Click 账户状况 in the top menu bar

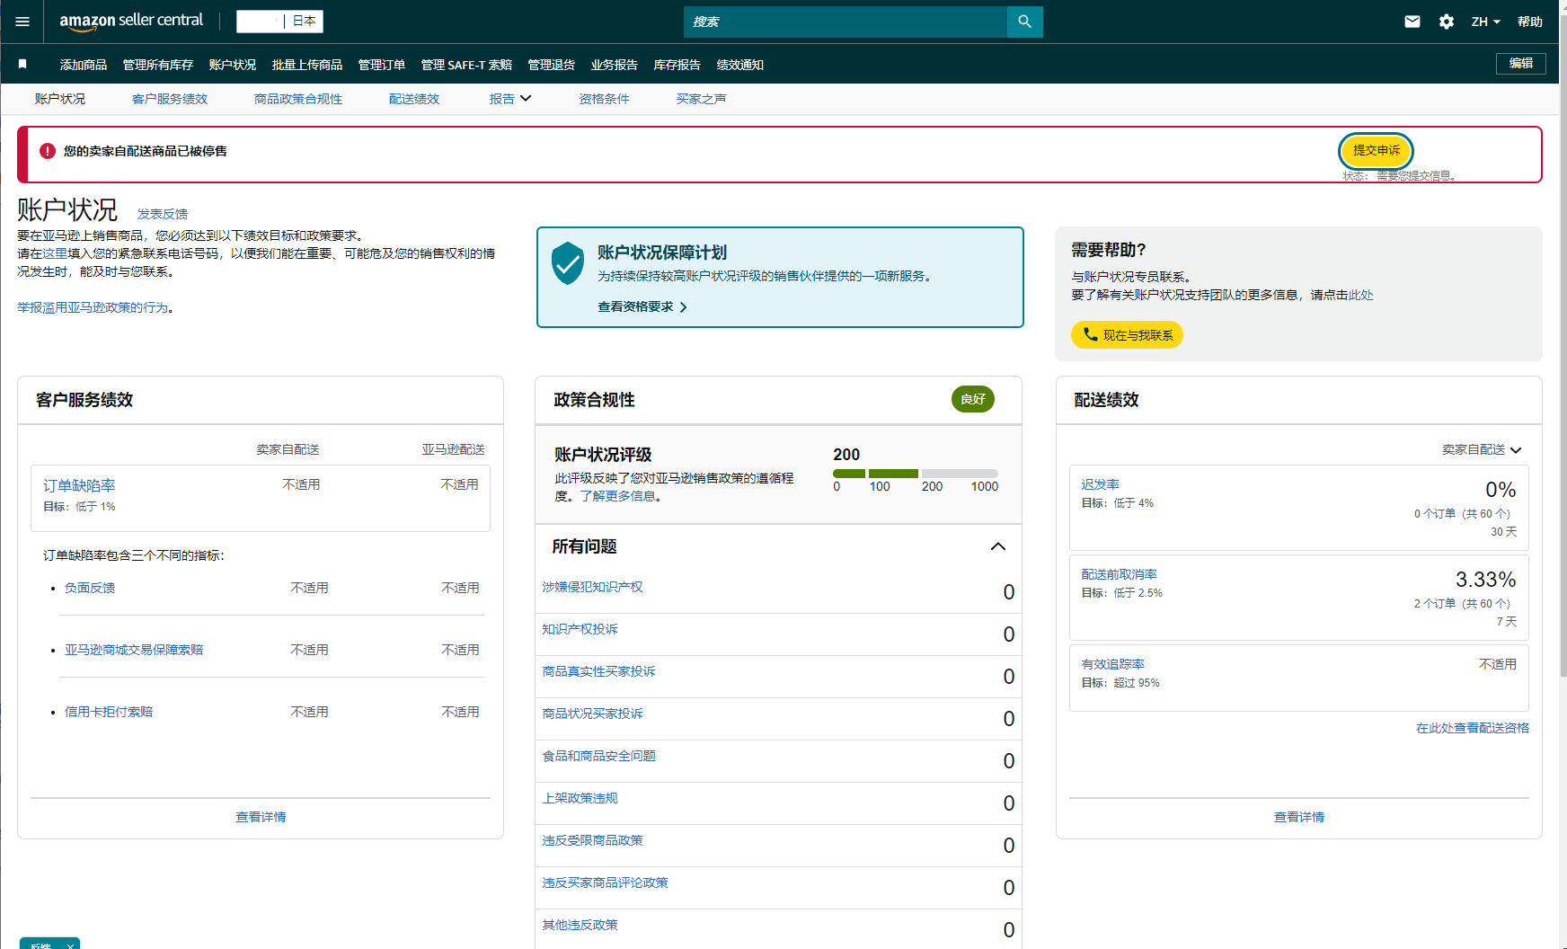coord(233,65)
